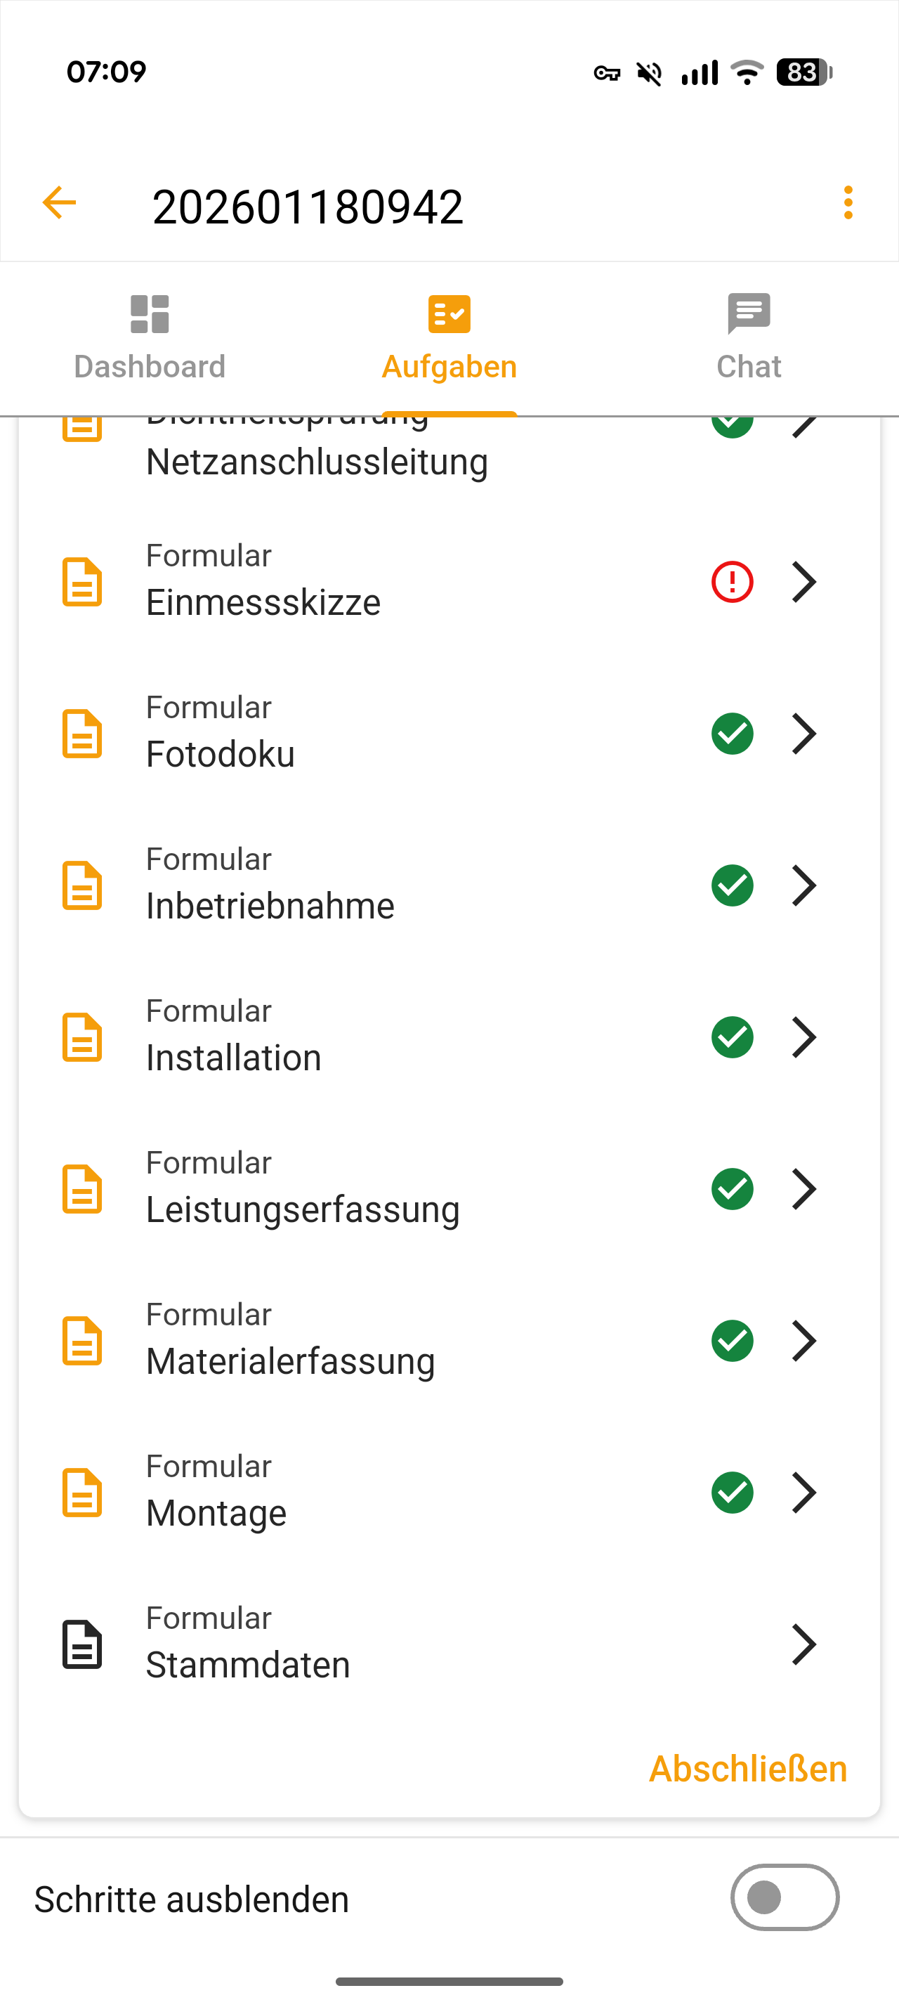Tap the green checkmark beside Fotodoku
The width and height of the screenshot is (899, 2007).
pyautogui.click(x=732, y=734)
